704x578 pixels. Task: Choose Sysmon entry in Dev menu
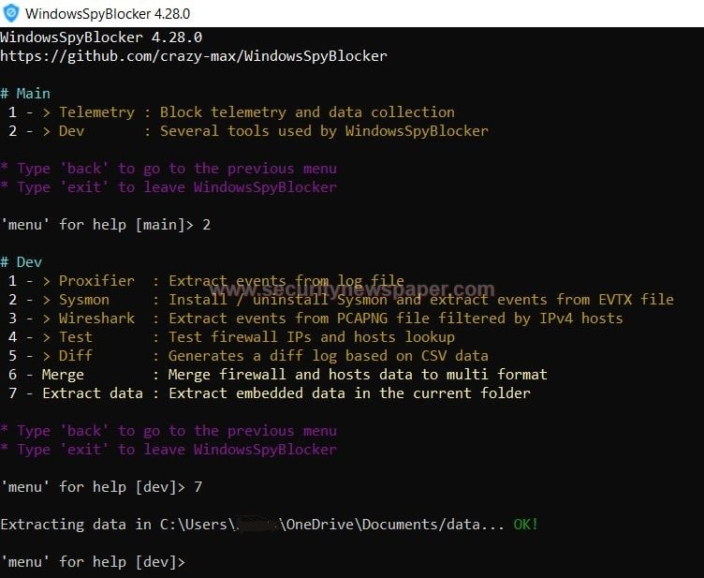point(84,300)
